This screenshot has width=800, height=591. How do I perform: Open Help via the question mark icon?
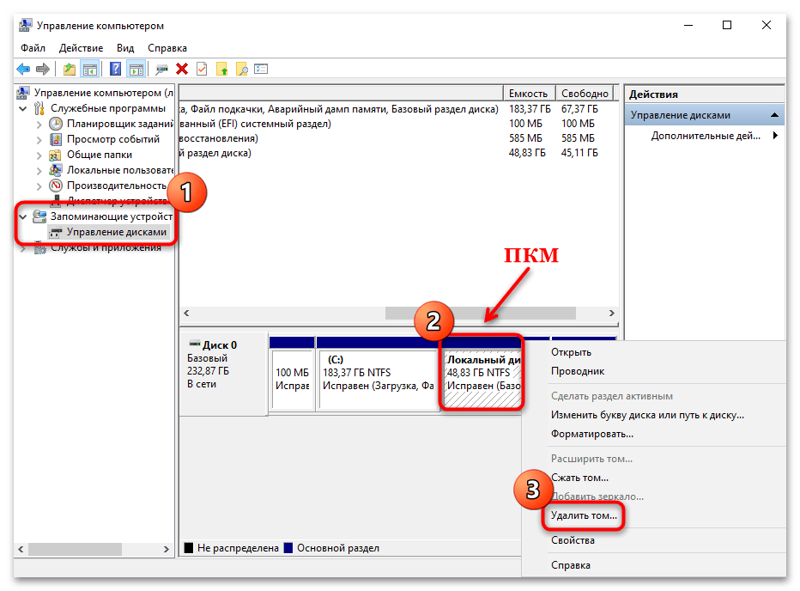point(116,69)
